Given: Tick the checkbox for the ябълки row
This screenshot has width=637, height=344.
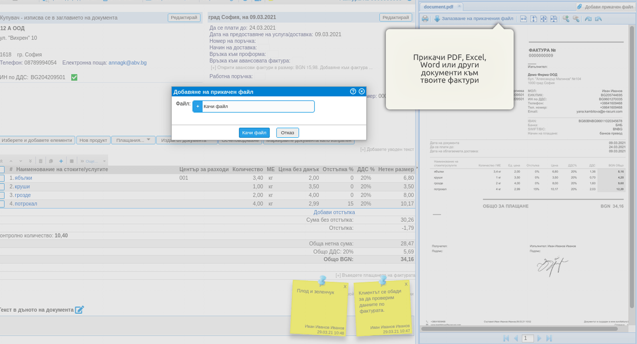Looking at the screenshot, I should (2, 178).
